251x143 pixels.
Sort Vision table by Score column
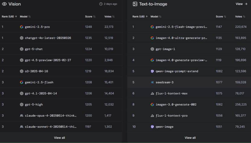[90, 17]
